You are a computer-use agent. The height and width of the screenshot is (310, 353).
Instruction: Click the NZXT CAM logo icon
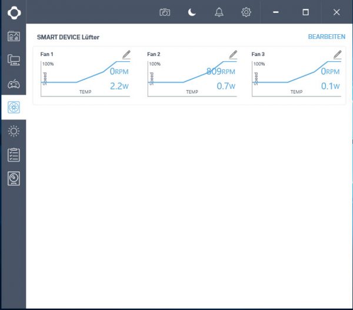[14, 12]
